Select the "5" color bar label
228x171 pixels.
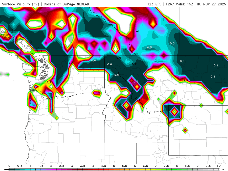pyautogui.click(x=114, y=166)
